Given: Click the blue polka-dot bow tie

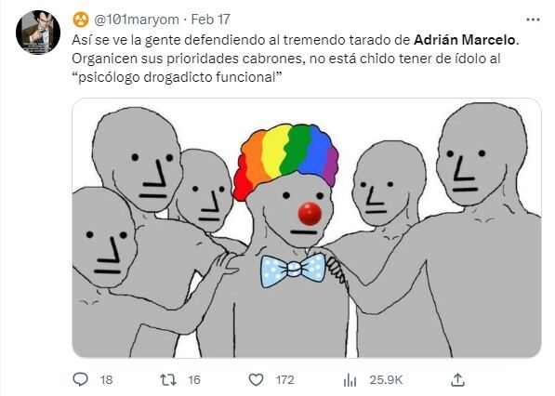Looking at the screenshot, I should pos(294,271).
